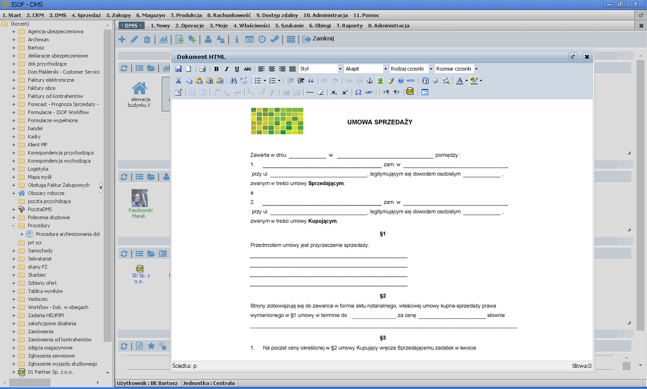Pick a text color with the A swatch
The width and height of the screenshot is (647, 389).
[459, 80]
